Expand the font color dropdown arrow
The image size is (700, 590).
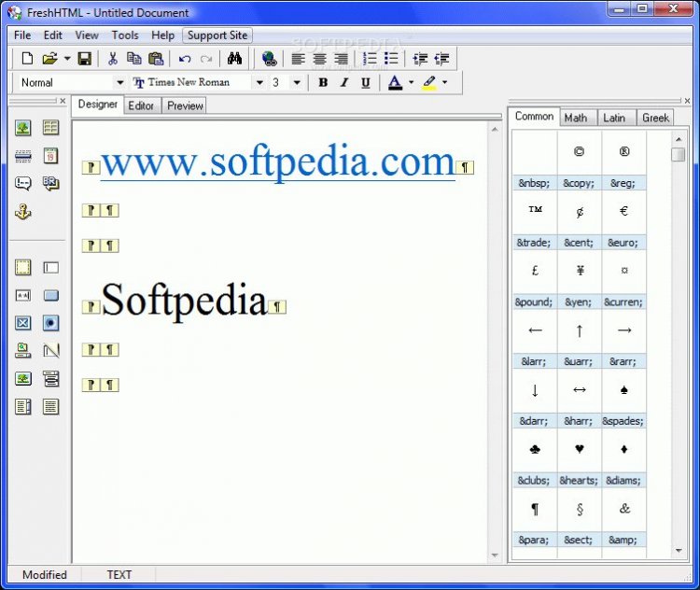tap(412, 83)
